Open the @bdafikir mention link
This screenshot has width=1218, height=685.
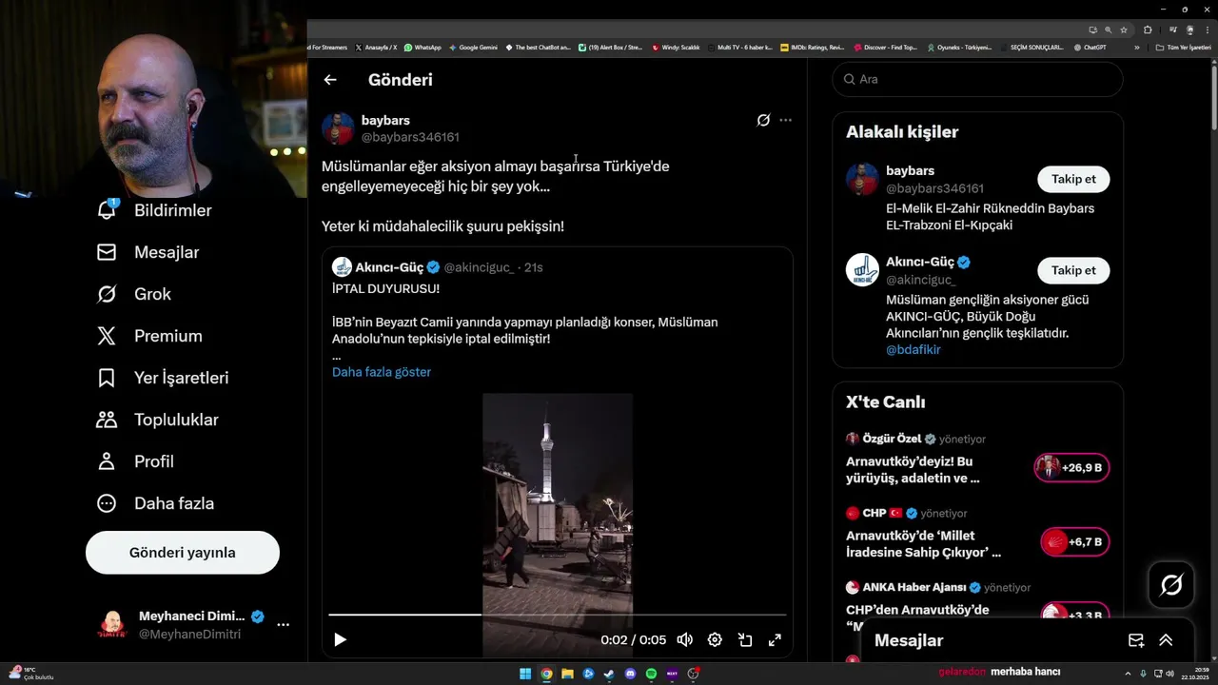click(x=913, y=350)
